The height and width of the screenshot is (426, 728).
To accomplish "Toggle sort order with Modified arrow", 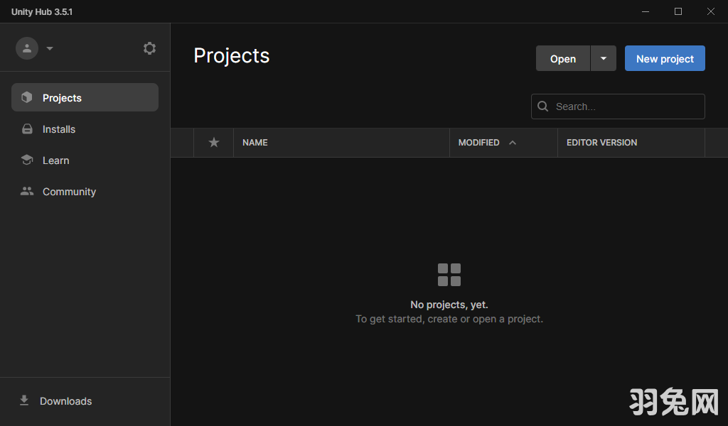I will pos(513,143).
